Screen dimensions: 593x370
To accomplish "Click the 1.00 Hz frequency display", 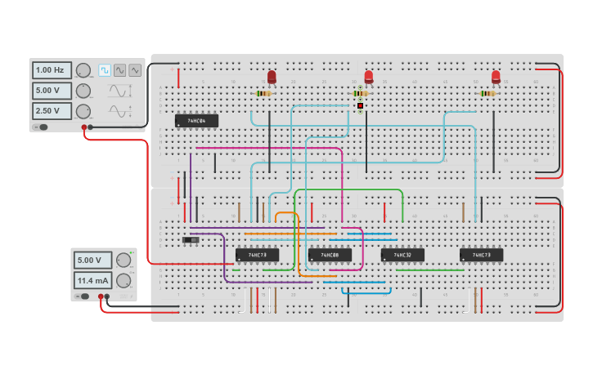I will [x=52, y=71].
